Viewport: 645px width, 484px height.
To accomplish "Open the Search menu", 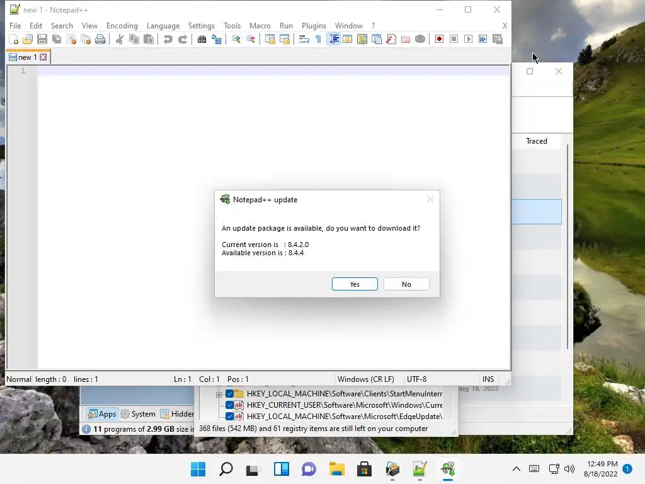I will [x=62, y=25].
